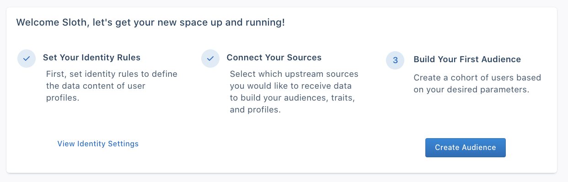Click the checkmark beside Connect Your Sources
Viewport: 568px width, 182px height.
coord(210,59)
